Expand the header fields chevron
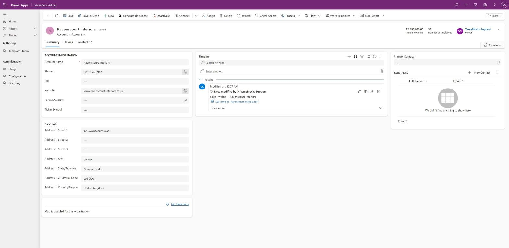509x248 pixels. pyautogui.click(x=498, y=30)
